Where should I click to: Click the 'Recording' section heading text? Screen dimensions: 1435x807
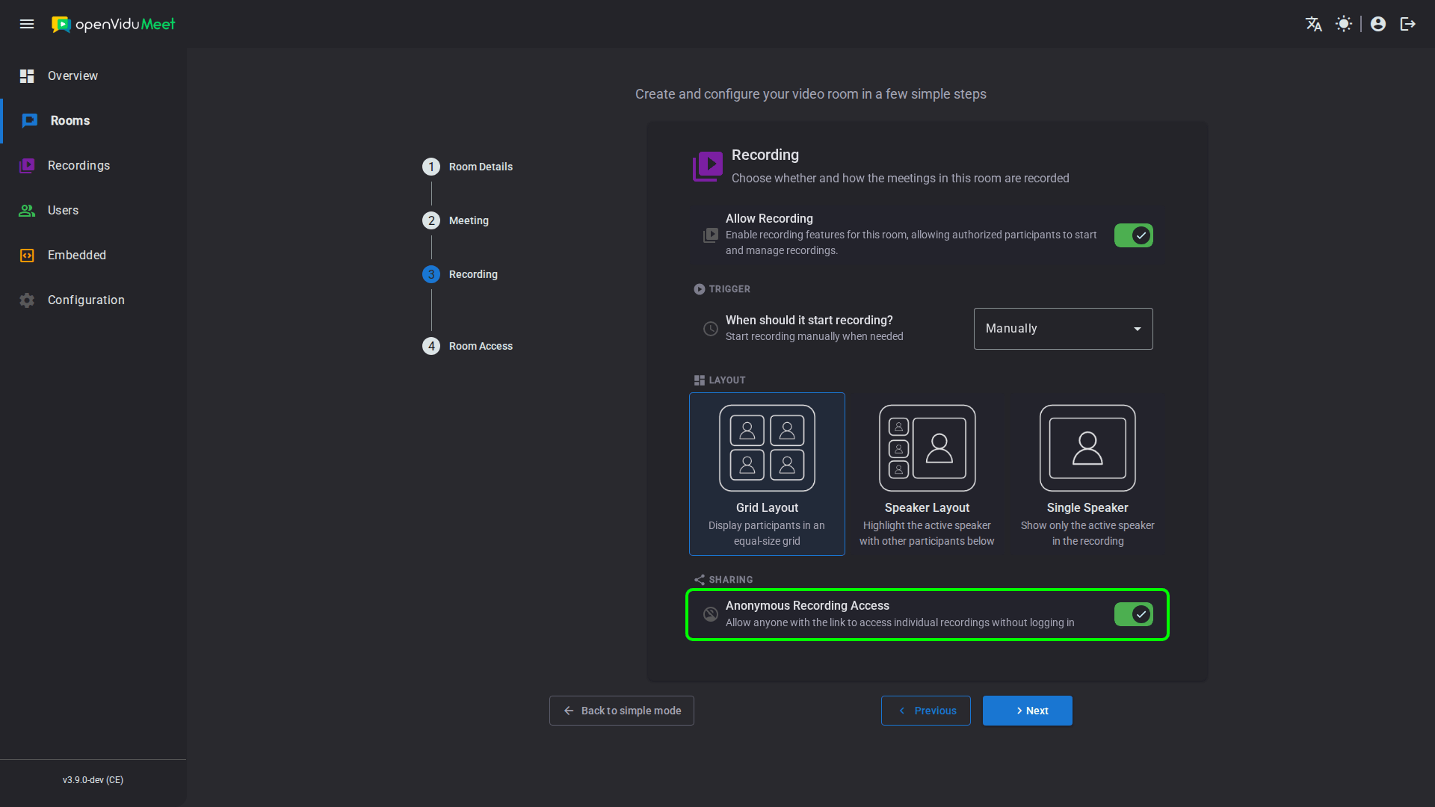[x=765, y=155]
